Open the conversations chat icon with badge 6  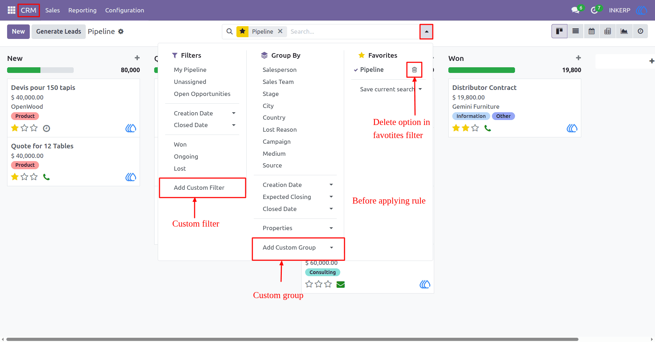(x=576, y=10)
